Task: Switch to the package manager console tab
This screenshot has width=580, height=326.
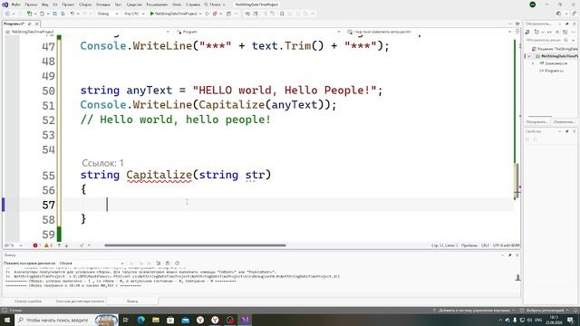Action: pyautogui.click(x=80, y=302)
